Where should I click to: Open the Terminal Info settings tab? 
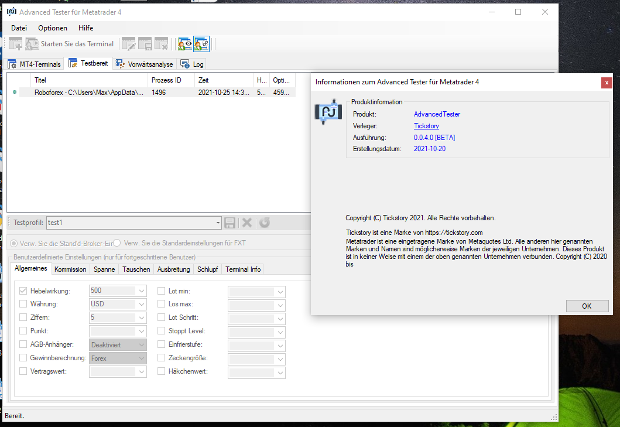click(243, 269)
